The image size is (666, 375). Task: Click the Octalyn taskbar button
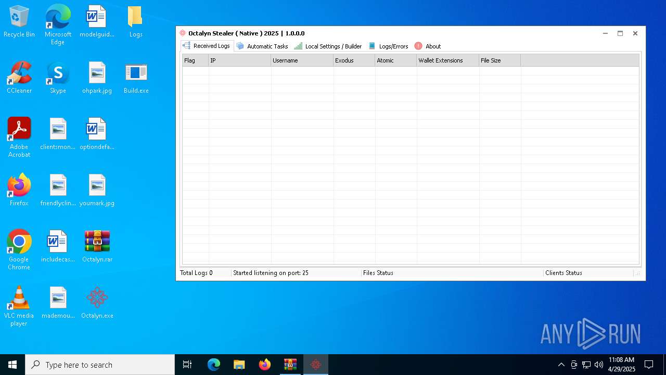pyautogui.click(x=316, y=365)
